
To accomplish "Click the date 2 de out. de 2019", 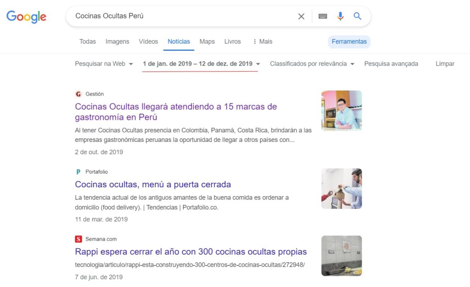I will point(99,152).
